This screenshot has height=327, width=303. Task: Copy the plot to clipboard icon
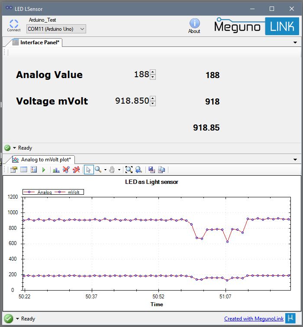pos(161,170)
